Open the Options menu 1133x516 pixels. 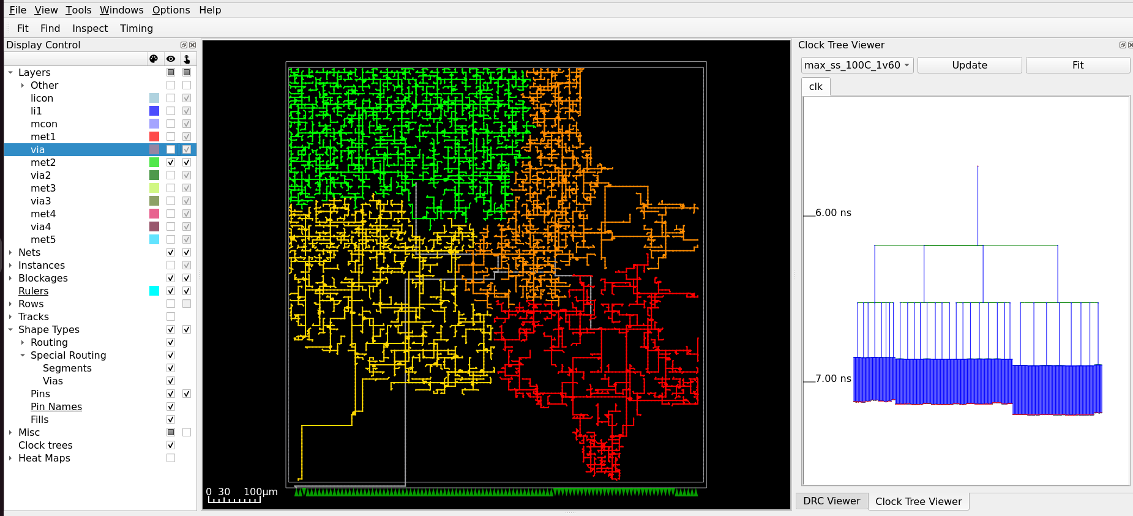coord(171,10)
